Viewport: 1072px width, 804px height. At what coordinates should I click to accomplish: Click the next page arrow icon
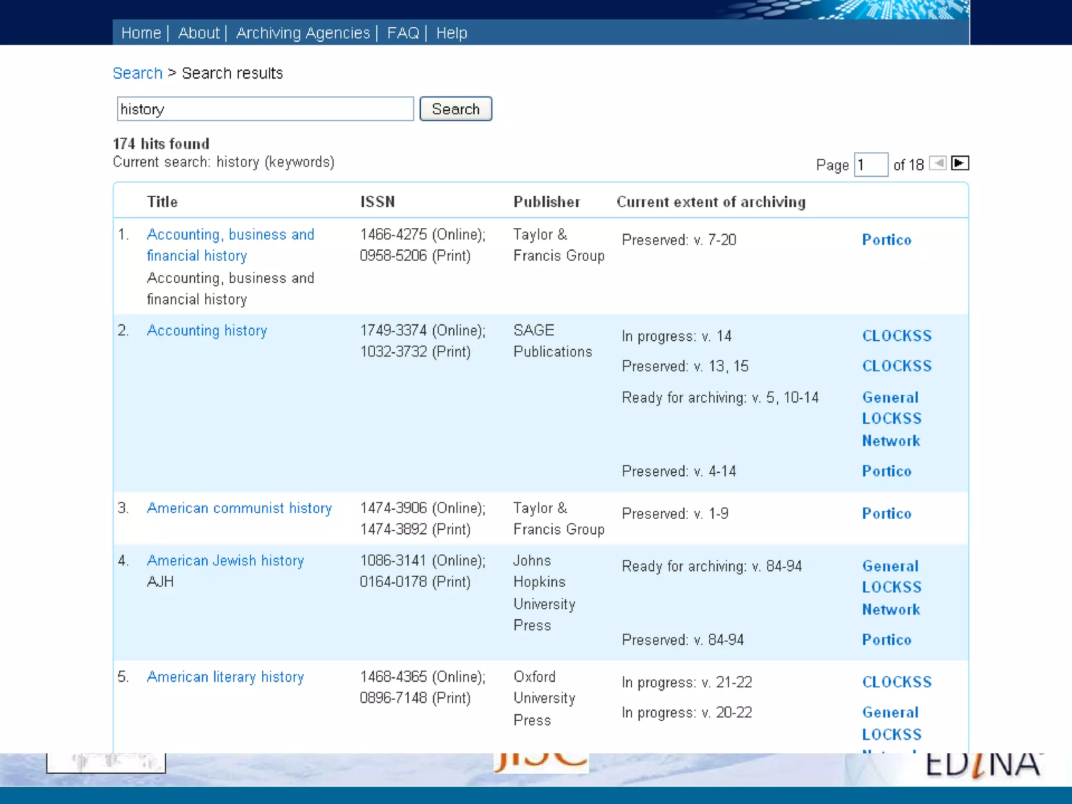click(959, 163)
